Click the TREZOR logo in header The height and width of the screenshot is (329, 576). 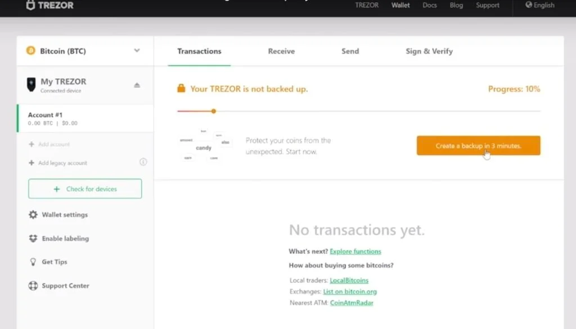pos(49,5)
